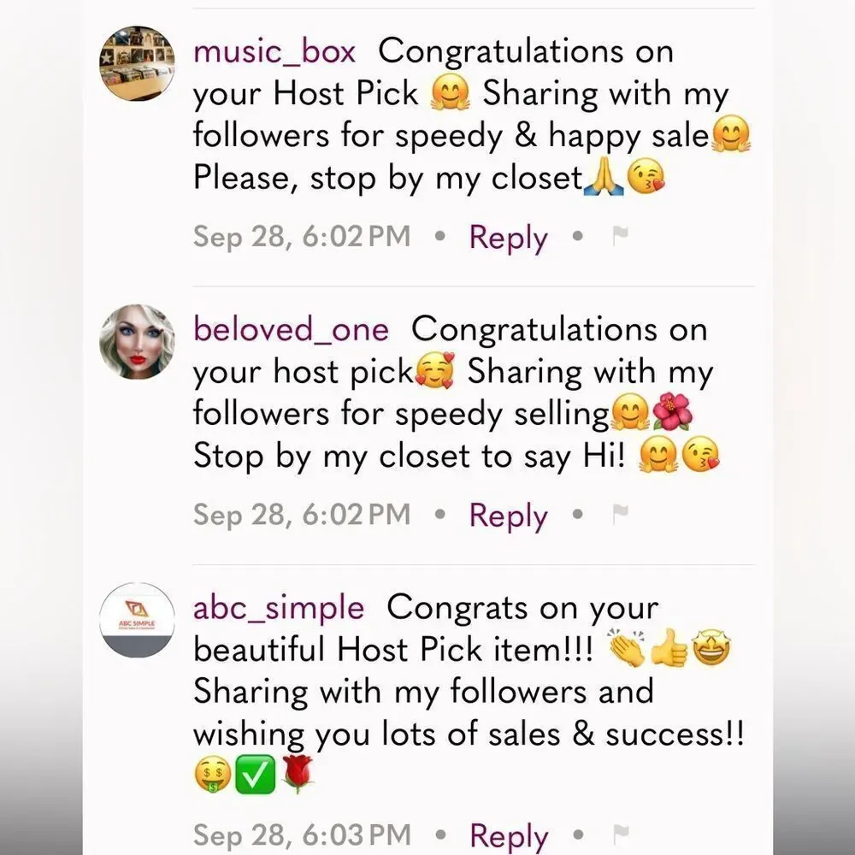Click the thumbs up emoji after Host Pick item
The width and height of the screenshot is (855, 855).
point(669,648)
